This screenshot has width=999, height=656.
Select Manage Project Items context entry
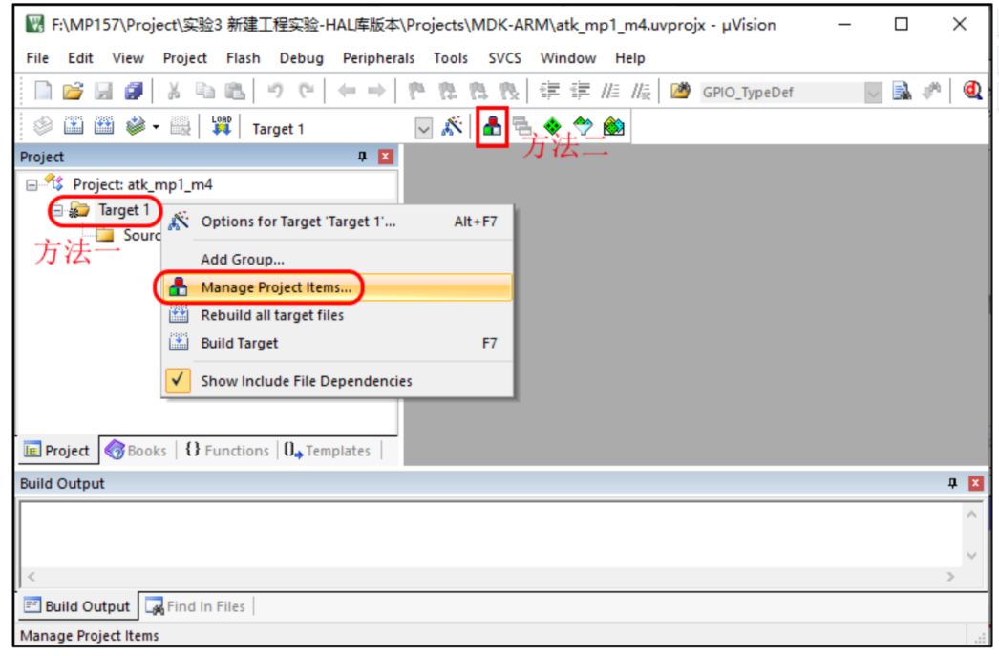pyautogui.click(x=337, y=287)
